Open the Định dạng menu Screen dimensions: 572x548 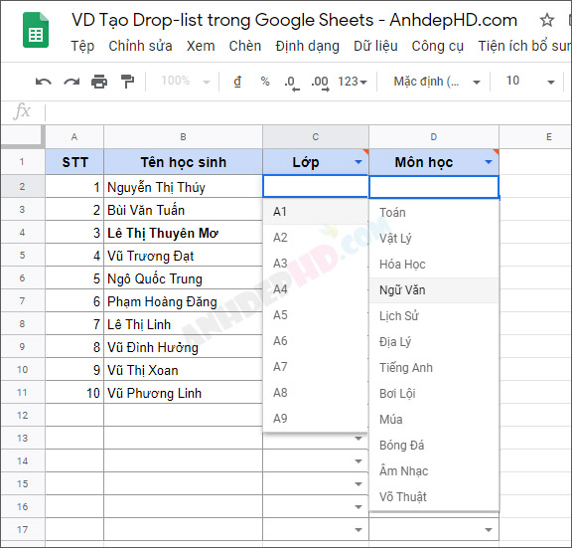click(x=307, y=46)
